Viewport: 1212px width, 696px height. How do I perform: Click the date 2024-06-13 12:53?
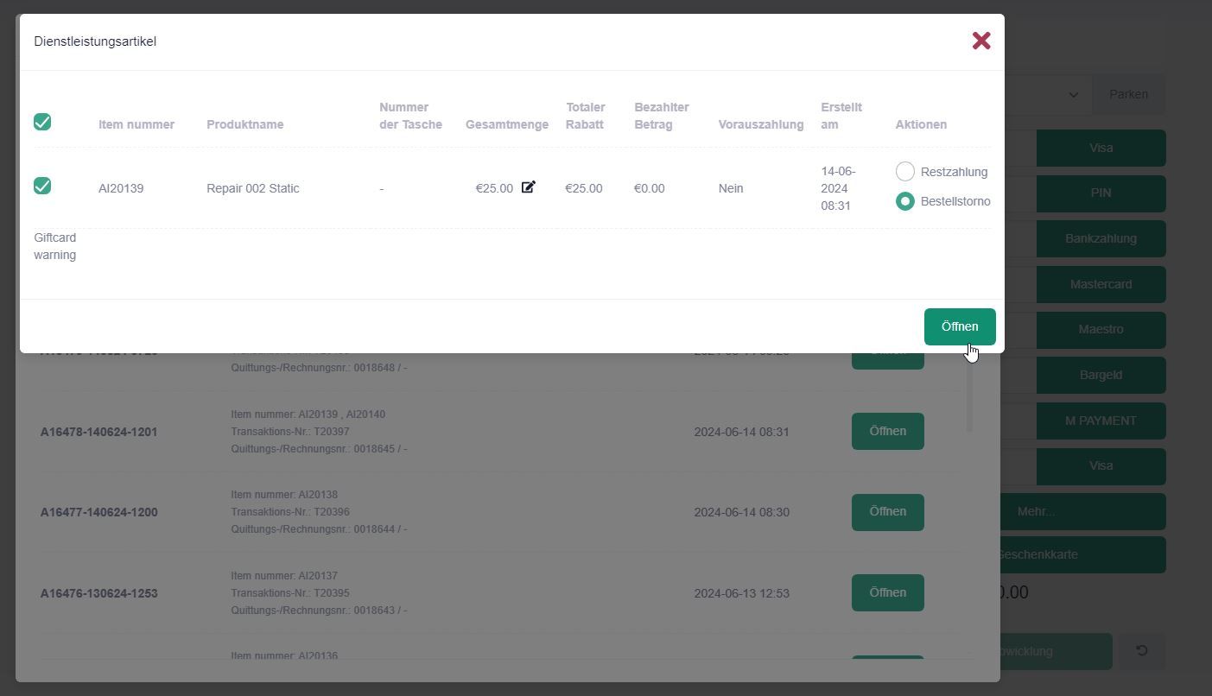[x=741, y=593]
